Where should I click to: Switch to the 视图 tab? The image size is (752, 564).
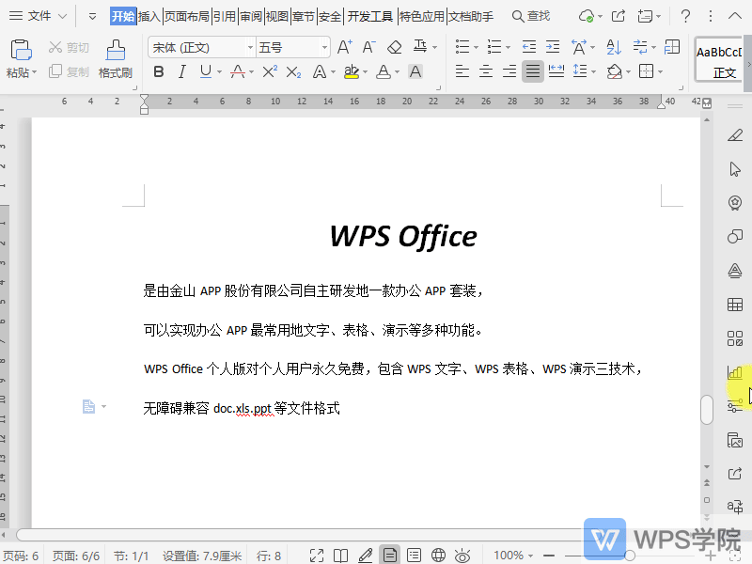[x=277, y=17]
